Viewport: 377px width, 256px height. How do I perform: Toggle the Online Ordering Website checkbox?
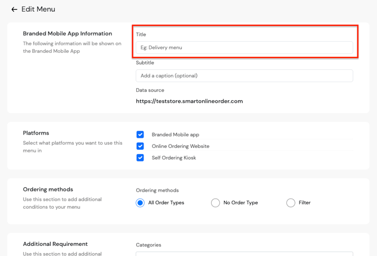click(x=140, y=146)
